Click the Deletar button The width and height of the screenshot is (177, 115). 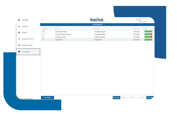(125, 98)
